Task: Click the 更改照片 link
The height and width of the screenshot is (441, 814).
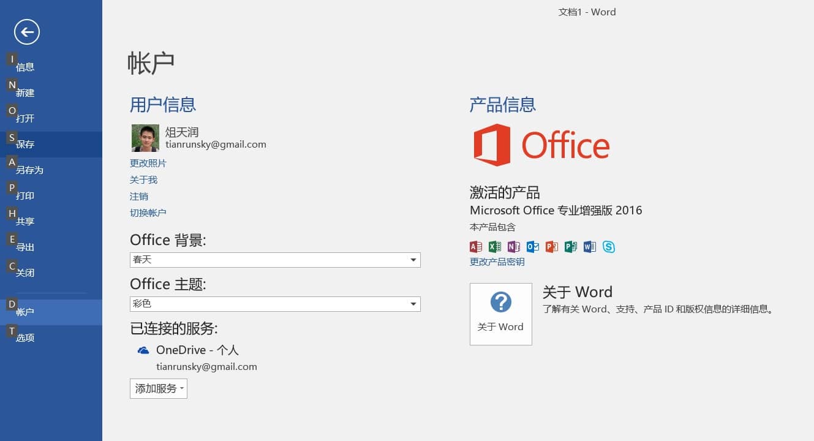Action: [148, 163]
